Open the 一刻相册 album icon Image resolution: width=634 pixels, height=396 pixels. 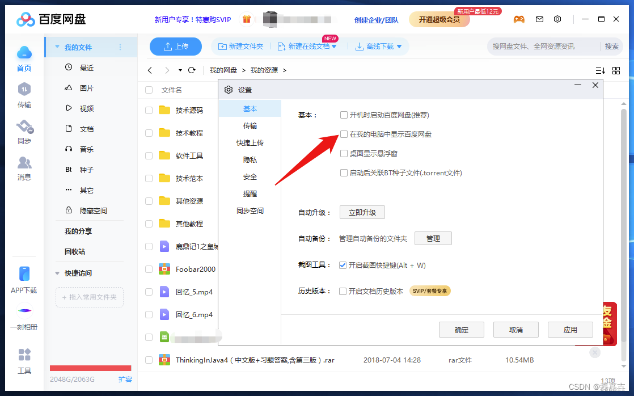(x=24, y=311)
